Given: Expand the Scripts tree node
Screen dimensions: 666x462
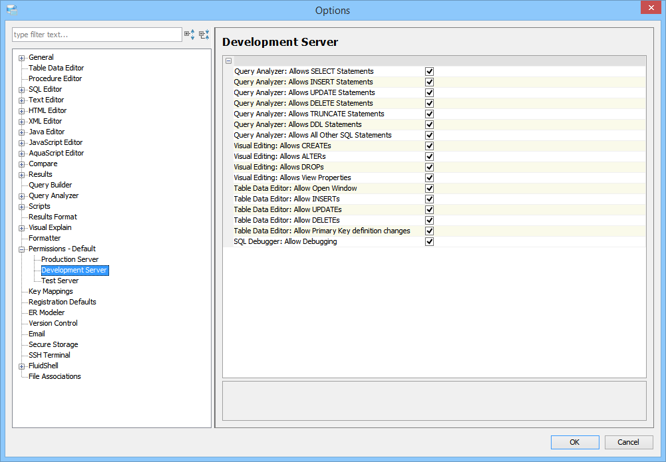Looking at the screenshot, I should tap(22, 207).
